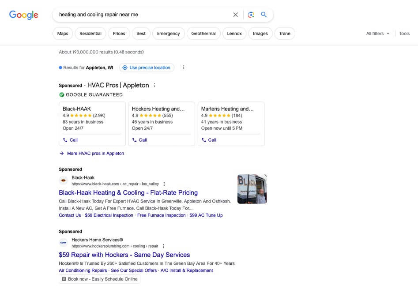Click into the search input field

141,15
